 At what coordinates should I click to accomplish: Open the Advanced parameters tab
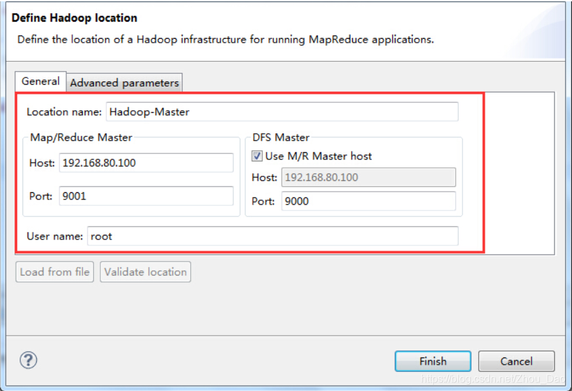click(x=124, y=83)
